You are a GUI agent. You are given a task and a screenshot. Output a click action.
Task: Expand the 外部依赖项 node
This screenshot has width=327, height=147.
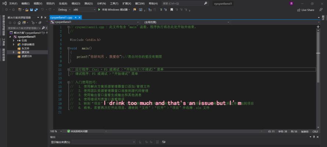click(x=14, y=44)
